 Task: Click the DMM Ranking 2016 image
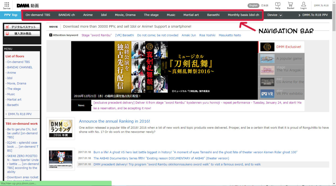(x=61, y=128)
